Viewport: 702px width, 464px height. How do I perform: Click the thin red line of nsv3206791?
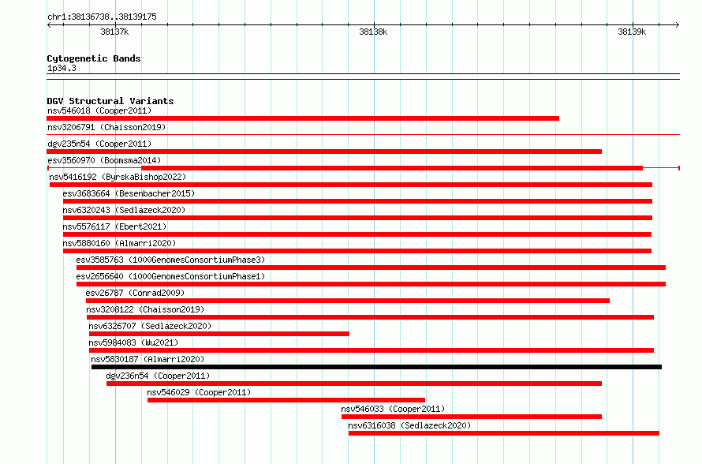(363, 134)
